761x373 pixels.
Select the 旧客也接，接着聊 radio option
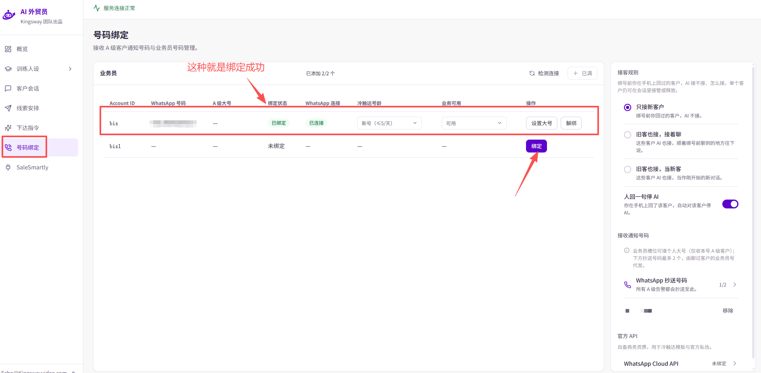(628, 135)
